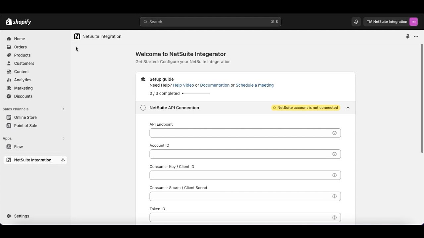Click the API Endpoint input field

pyautogui.click(x=245, y=133)
